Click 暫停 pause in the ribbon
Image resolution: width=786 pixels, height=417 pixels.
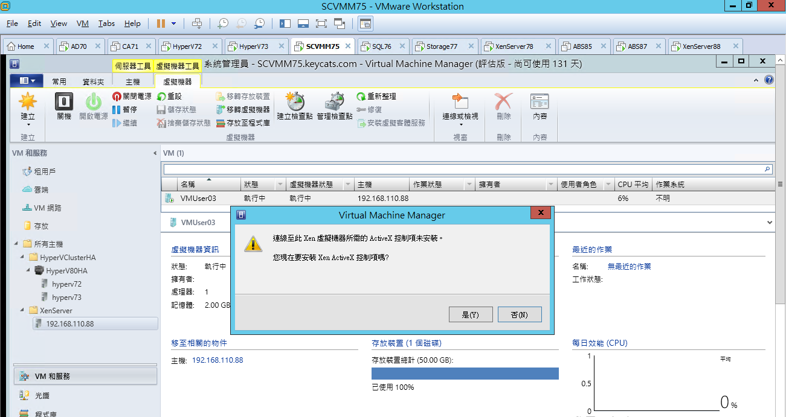(x=124, y=110)
